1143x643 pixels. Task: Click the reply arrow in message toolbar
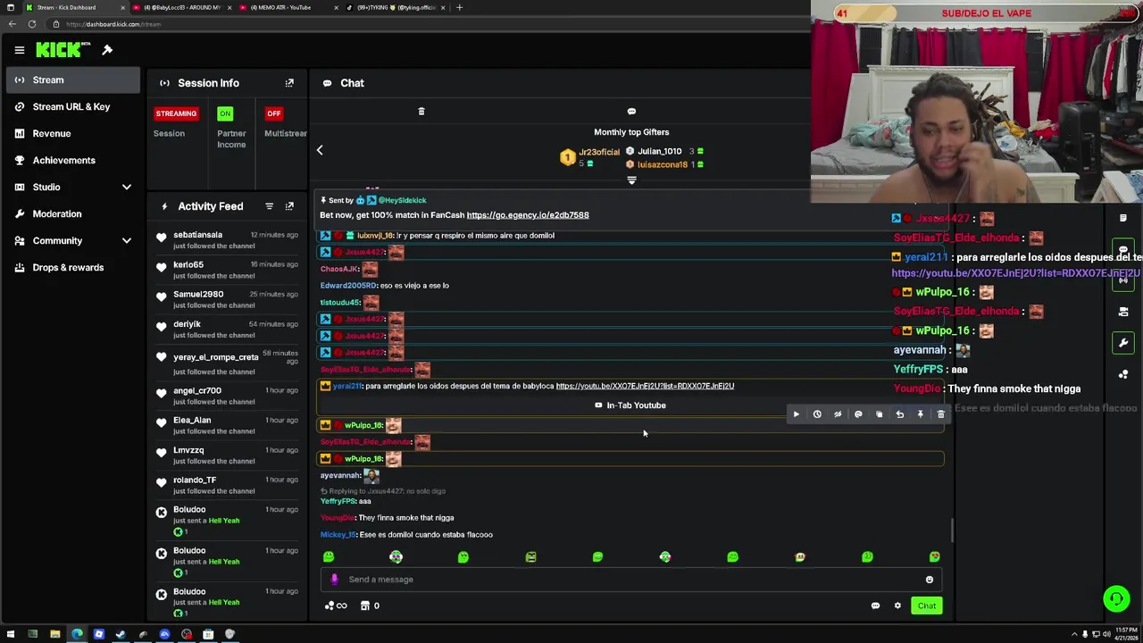click(x=899, y=414)
